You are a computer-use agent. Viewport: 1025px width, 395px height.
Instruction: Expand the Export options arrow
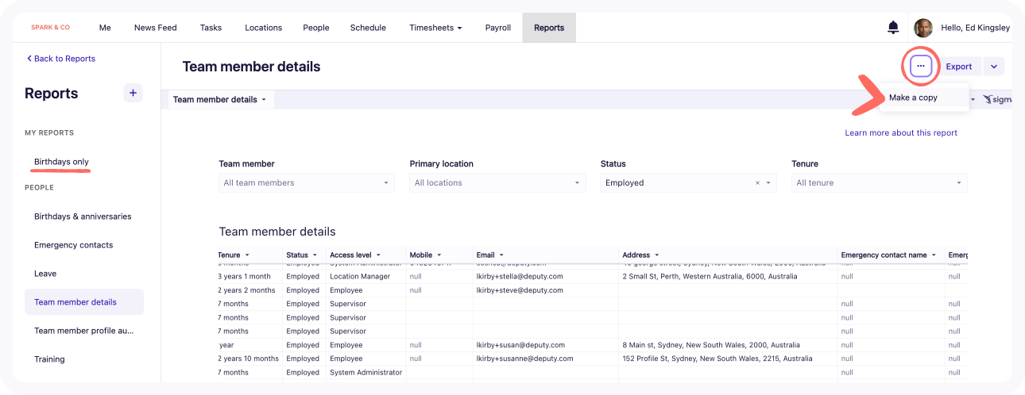994,67
